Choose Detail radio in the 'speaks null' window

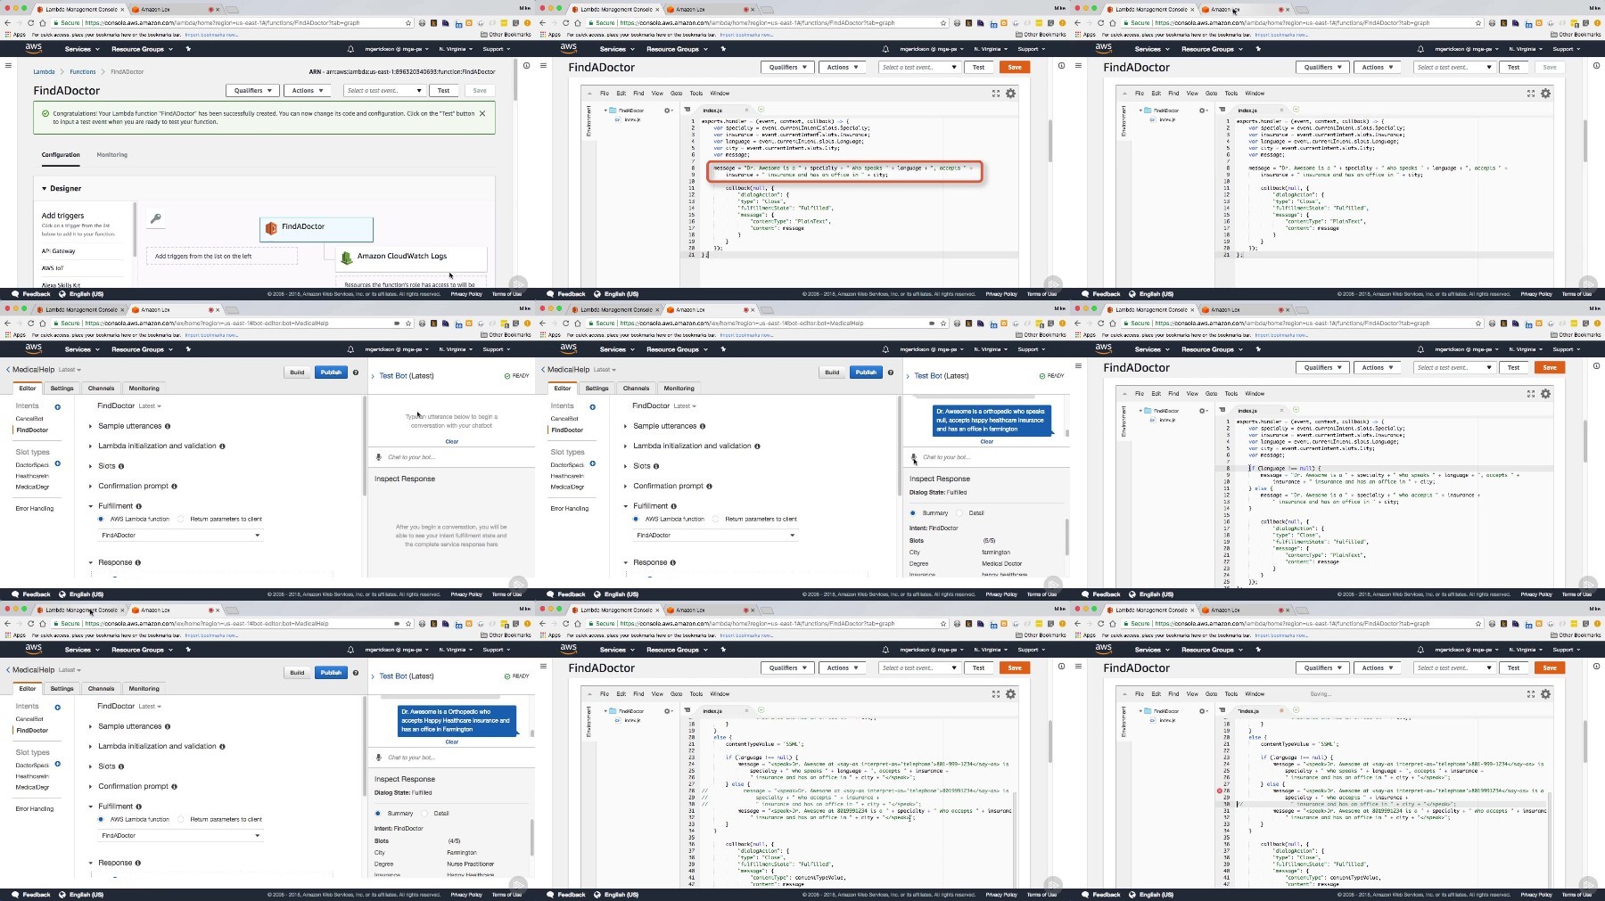pyautogui.click(x=959, y=513)
